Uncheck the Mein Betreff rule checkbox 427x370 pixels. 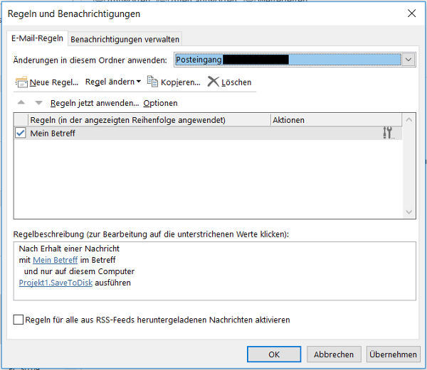click(x=21, y=133)
